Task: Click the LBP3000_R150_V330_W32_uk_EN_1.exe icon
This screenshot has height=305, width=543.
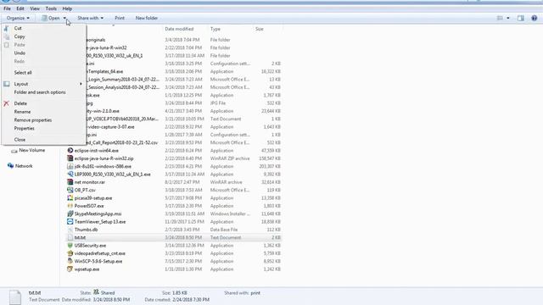Action: pyautogui.click(x=70, y=175)
